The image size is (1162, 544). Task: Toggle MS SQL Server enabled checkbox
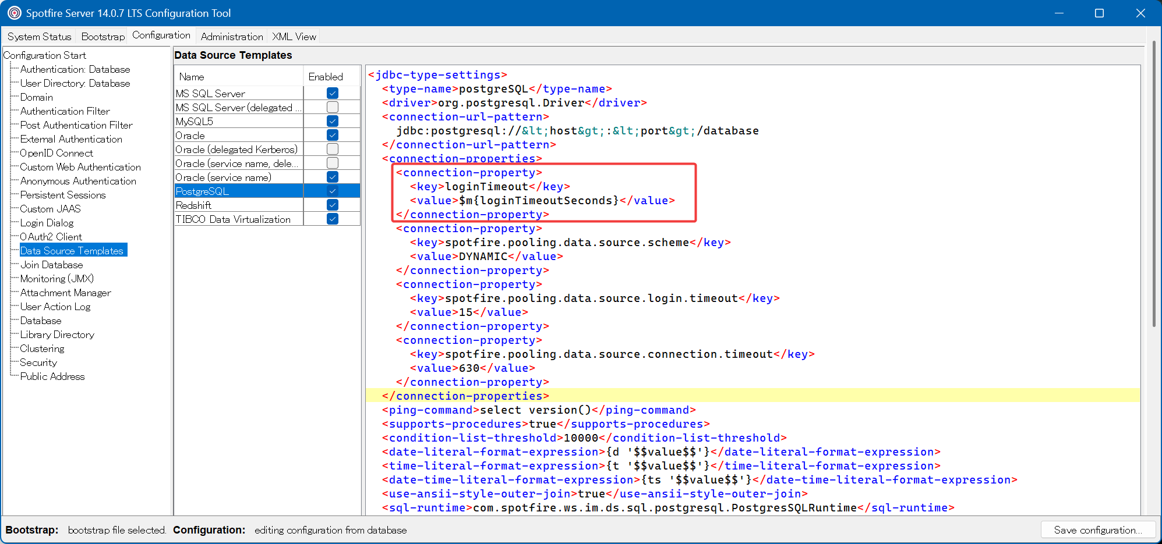click(x=333, y=93)
